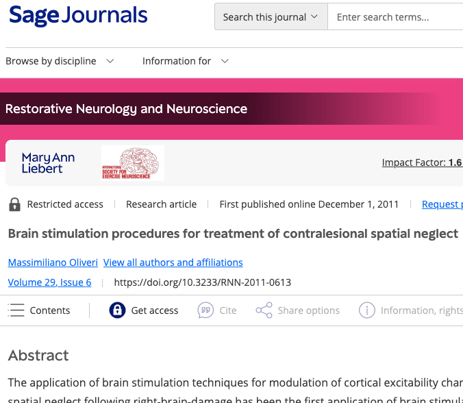Open the Search this journal dropdown
Image resolution: width=463 pixels, height=403 pixels.
[271, 17]
